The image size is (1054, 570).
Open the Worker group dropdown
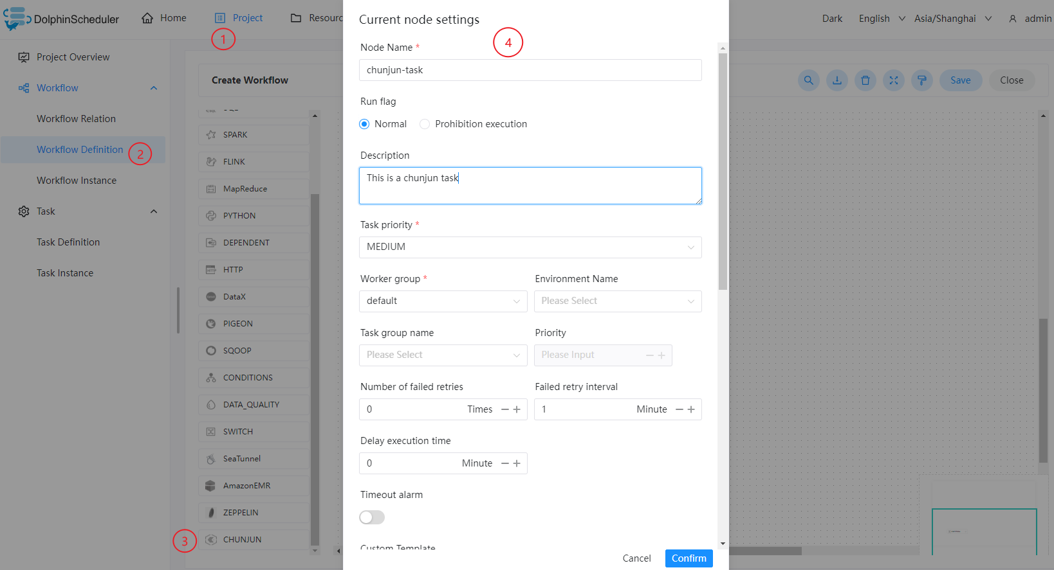[x=443, y=301]
